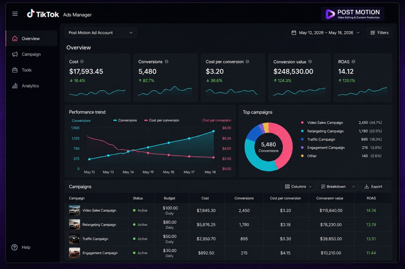Screen dimensions: 405x269
Task: Click the Video Sales Campaign thumbnail
Action: [75, 210]
